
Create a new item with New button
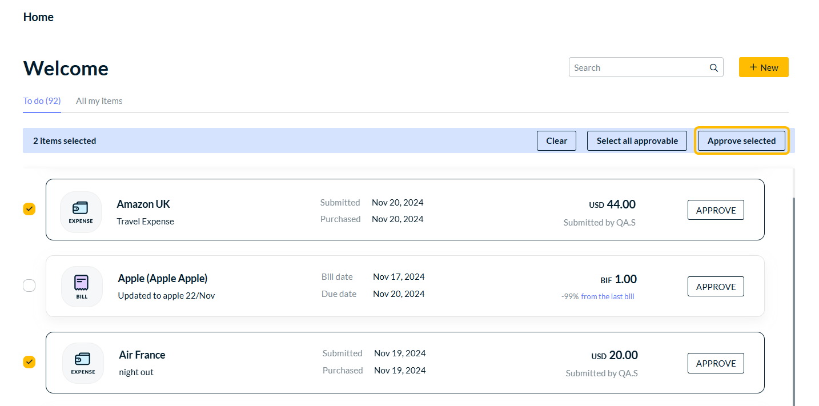pos(763,67)
